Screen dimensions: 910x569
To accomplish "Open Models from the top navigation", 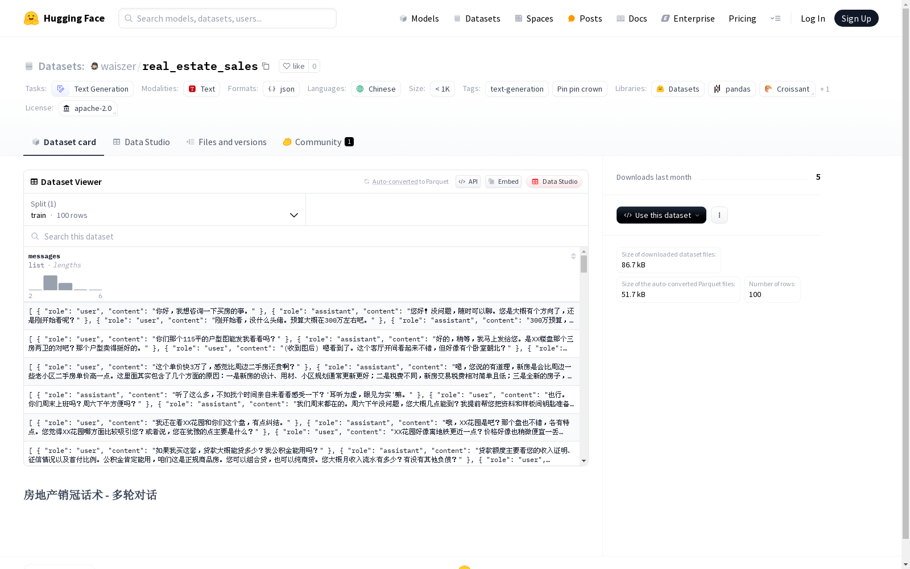I will (419, 18).
